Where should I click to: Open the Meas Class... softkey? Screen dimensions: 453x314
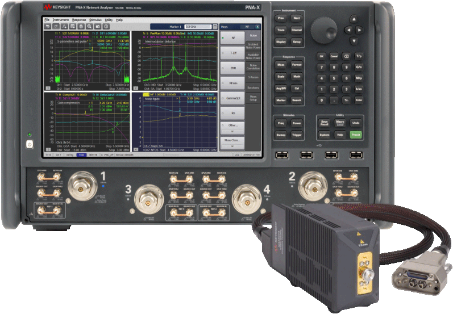(x=232, y=143)
